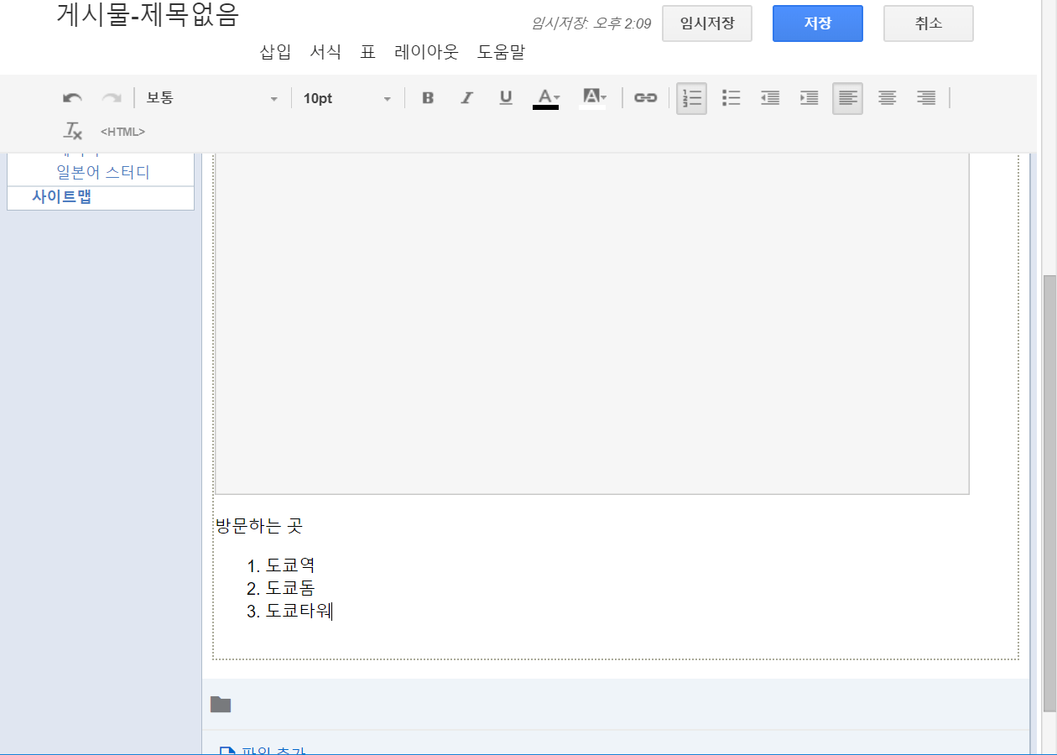The width and height of the screenshot is (1057, 755).
Task: Open the HTML source editor
Action: point(122,132)
